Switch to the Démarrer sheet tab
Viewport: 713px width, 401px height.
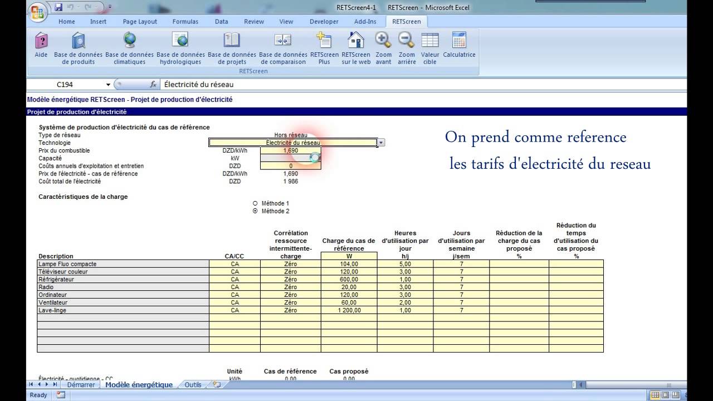(x=81, y=384)
